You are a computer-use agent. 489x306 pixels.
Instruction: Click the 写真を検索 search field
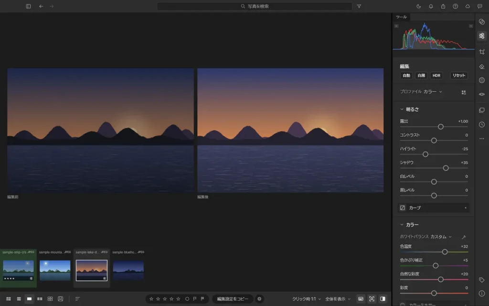click(x=255, y=6)
